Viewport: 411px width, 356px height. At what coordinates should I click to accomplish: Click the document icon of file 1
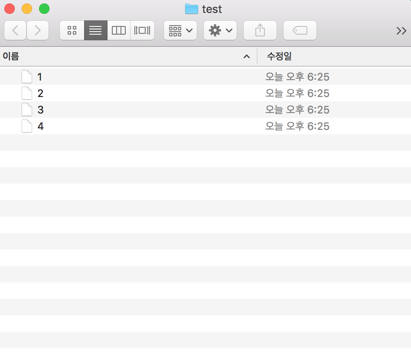27,77
